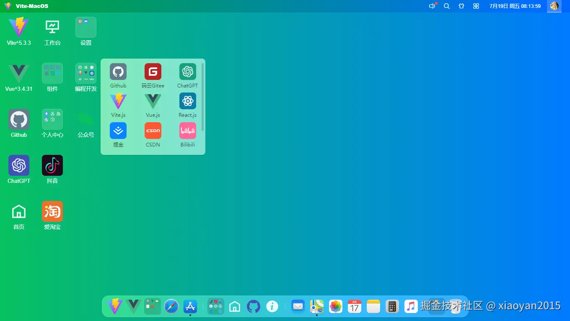This screenshot has width=570, height=321.
Task: Launch the 抖音 desktop icon
Action: [x=52, y=165]
